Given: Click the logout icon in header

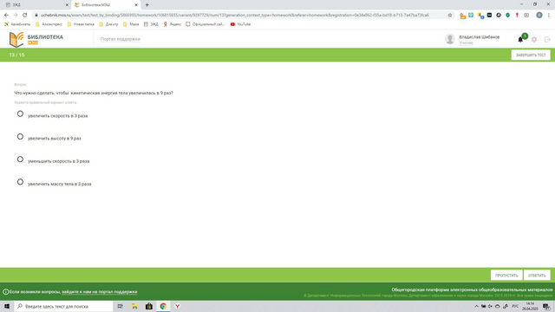Looking at the screenshot, I should pyautogui.click(x=547, y=39).
